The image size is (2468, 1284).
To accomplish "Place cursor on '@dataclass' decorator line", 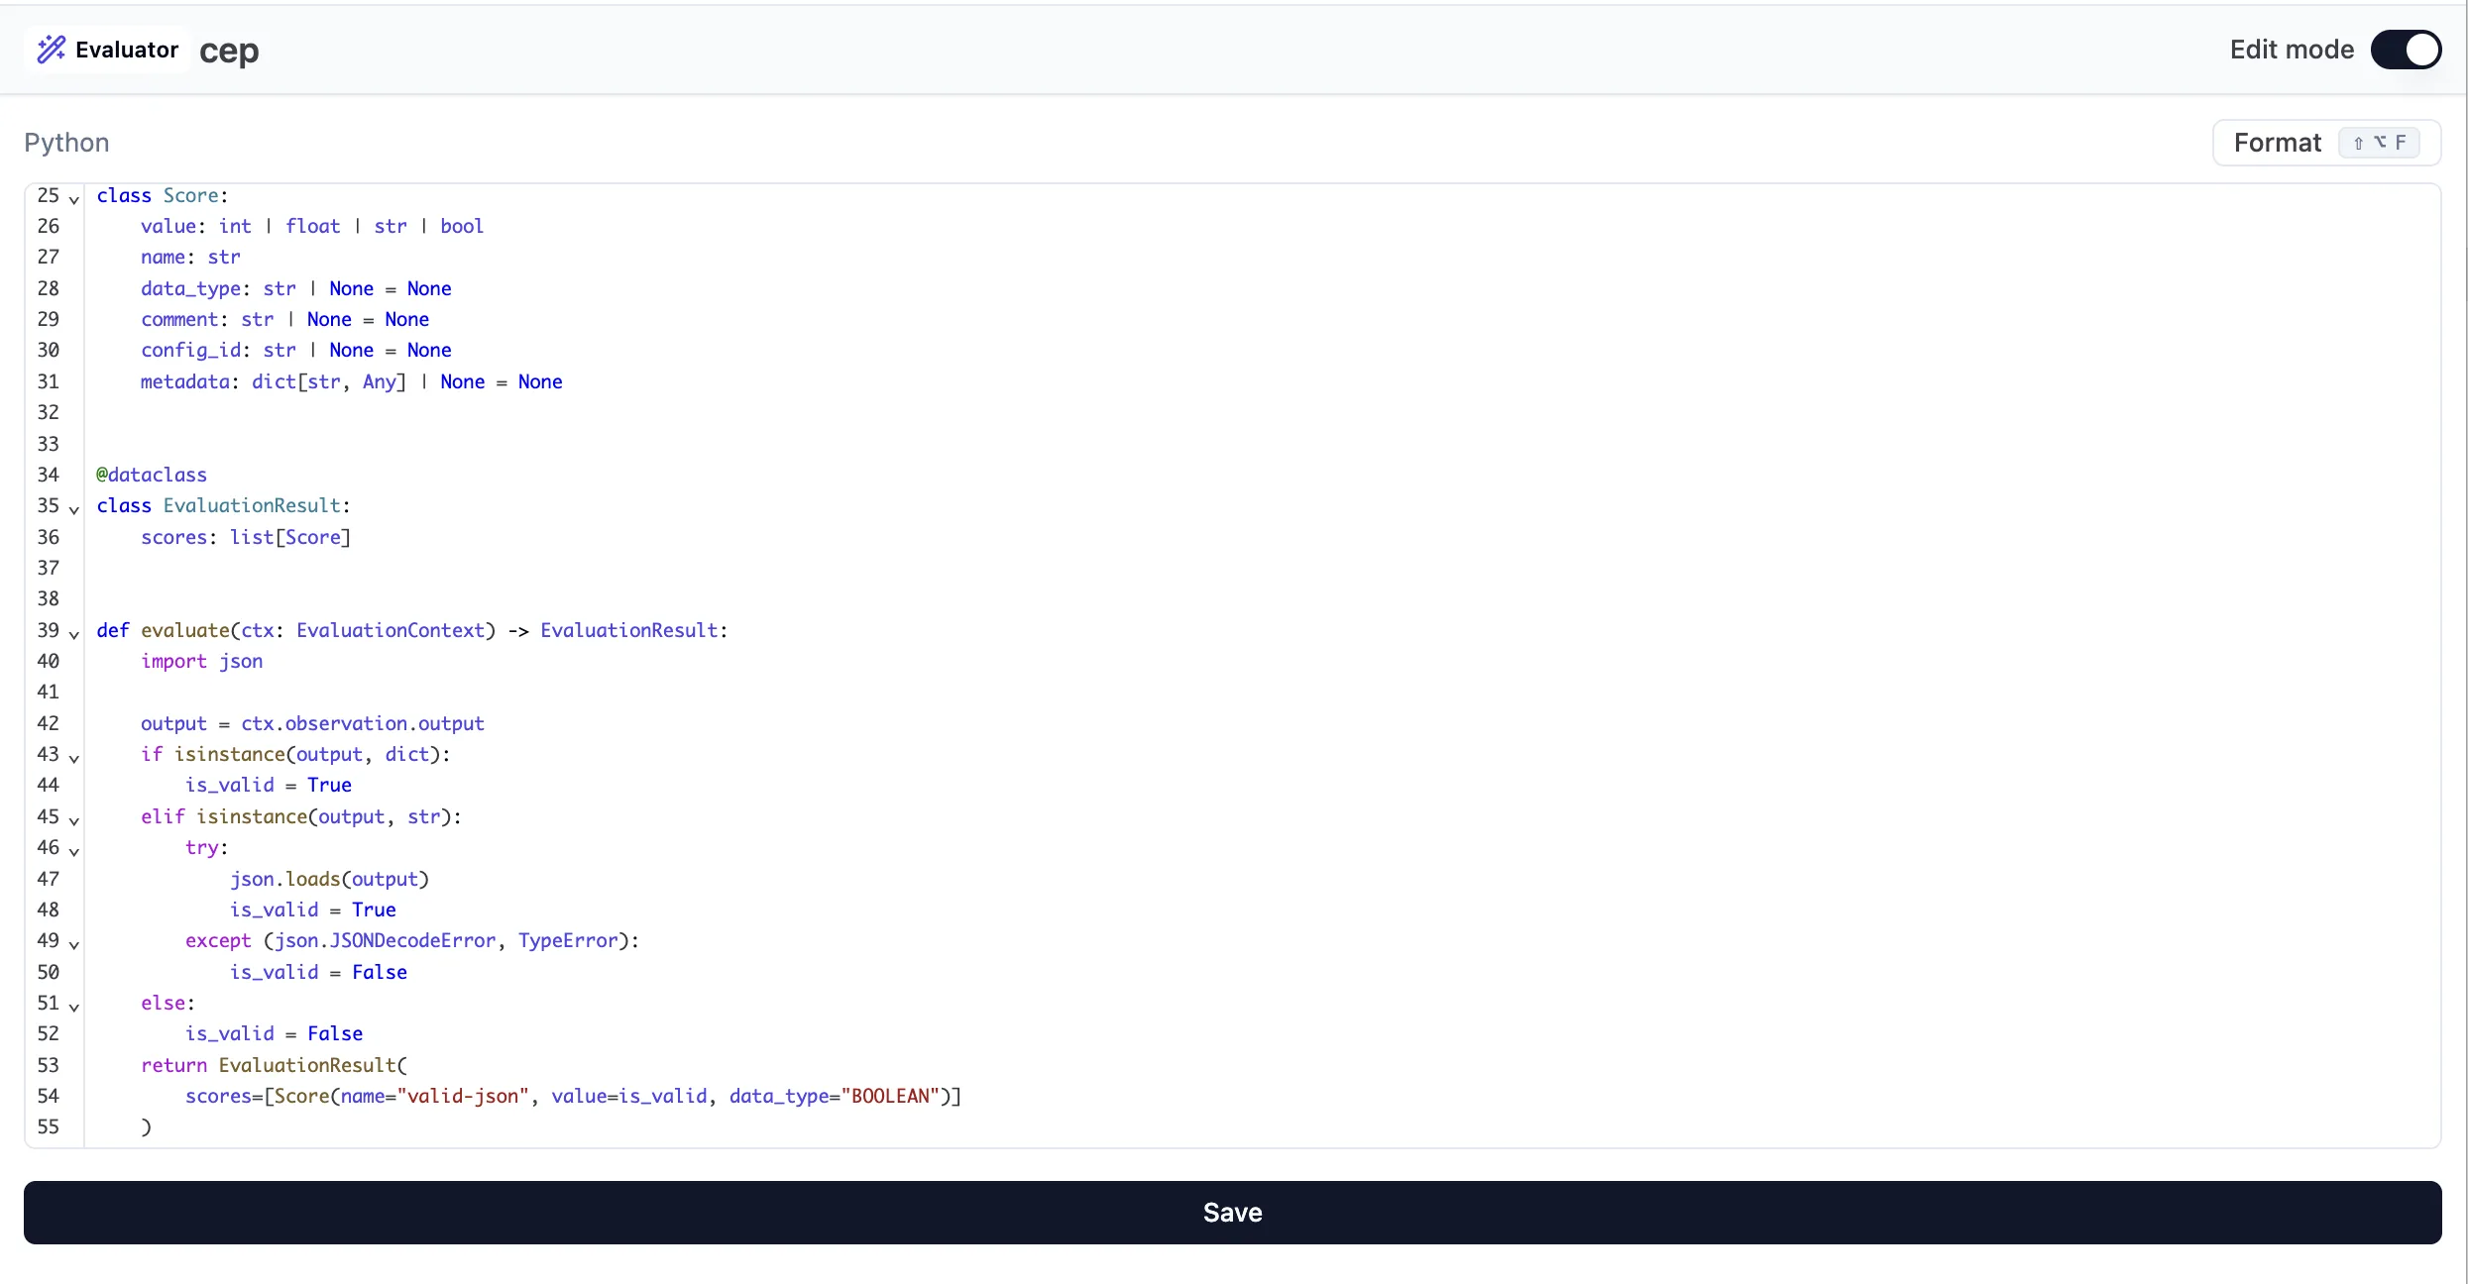I will tap(152, 475).
